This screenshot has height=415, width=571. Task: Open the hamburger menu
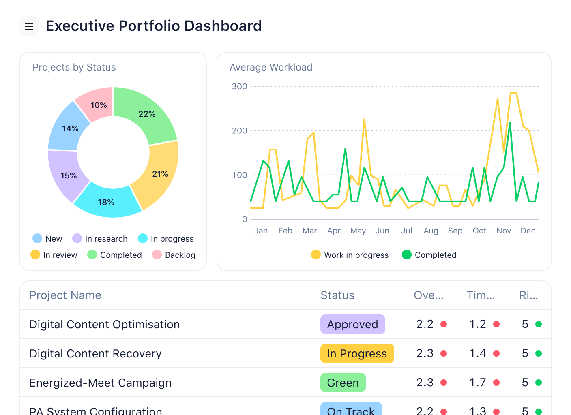point(29,26)
